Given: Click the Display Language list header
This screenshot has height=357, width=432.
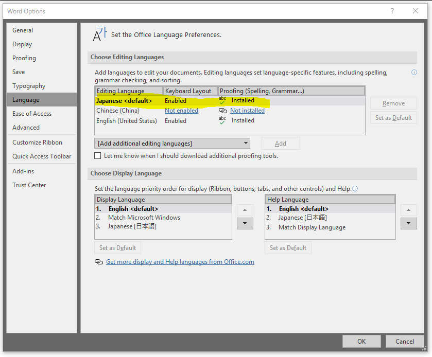Looking at the screenshot, I should 163,199.
